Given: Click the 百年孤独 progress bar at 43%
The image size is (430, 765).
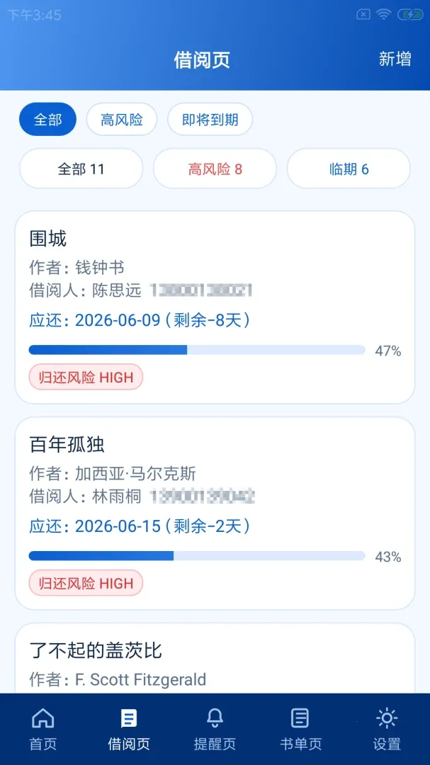Looking at the screenshot, I should click(x=197, y=556).
